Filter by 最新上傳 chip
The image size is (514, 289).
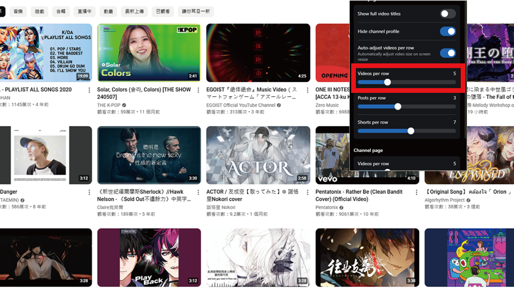click(x=135, y=12)
